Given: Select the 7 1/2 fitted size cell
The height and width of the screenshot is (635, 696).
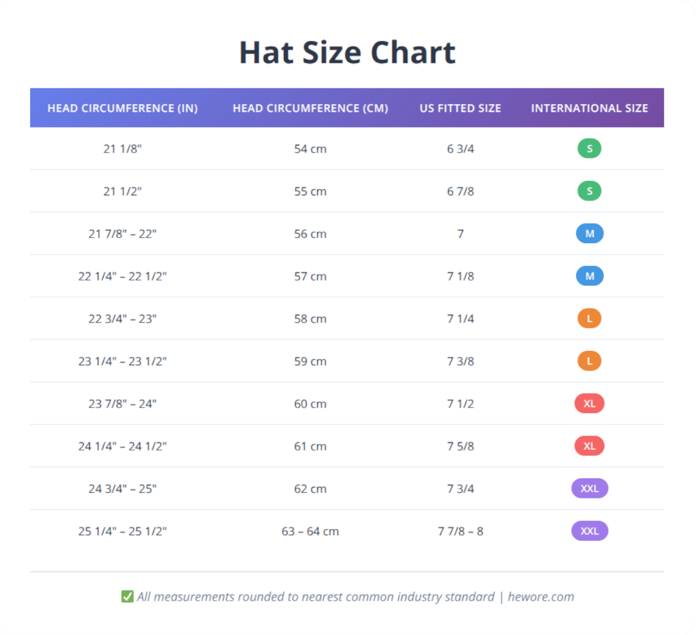Looking at the screenshot, I should point(460,403).
